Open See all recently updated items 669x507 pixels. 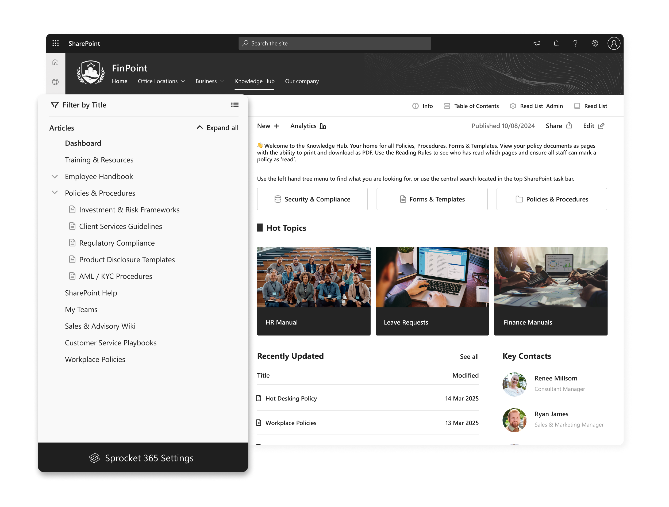[469, 356]
